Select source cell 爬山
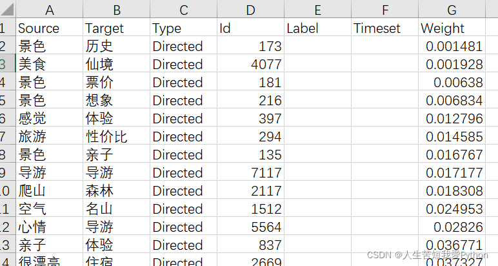Screen dimensions: 498x266 pyautogui.click(x=49, y=190)
